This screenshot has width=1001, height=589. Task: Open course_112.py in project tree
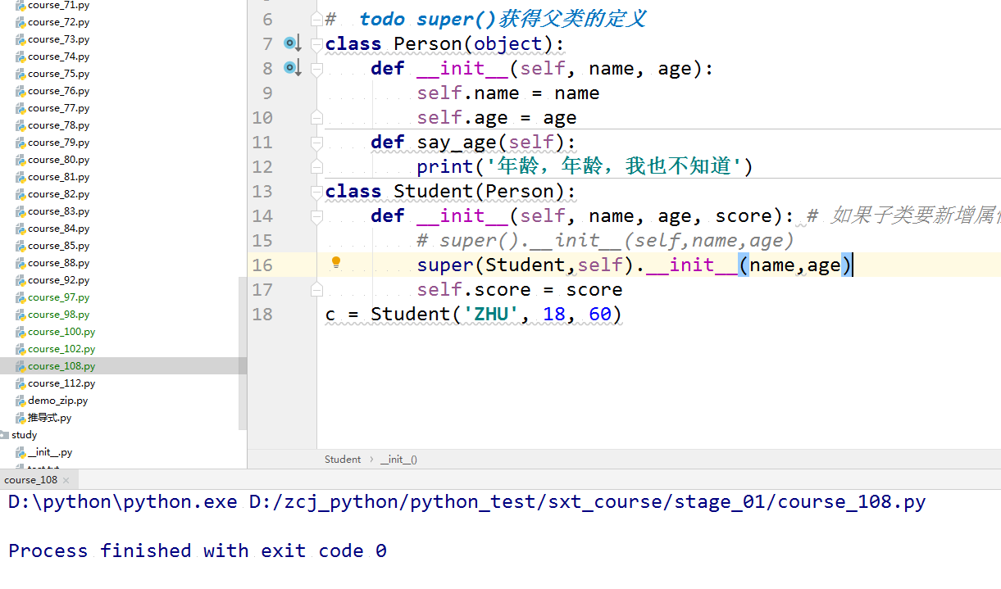[61, 383]
